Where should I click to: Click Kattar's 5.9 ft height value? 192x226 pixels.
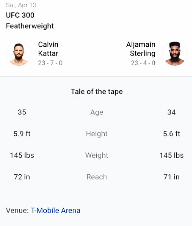(x=22, y=134)
